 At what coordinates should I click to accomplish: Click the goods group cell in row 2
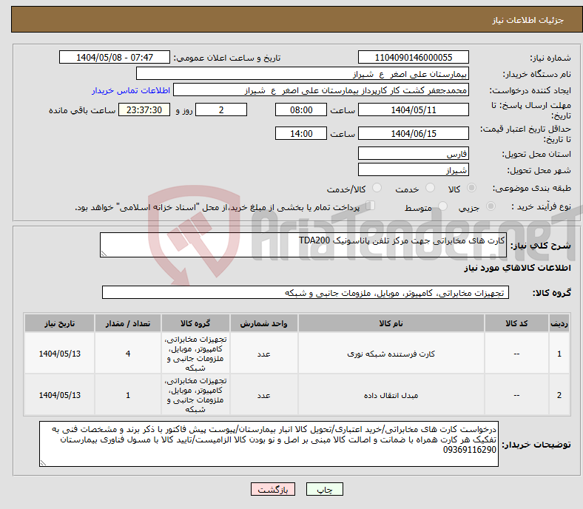[x=195, y=395]
